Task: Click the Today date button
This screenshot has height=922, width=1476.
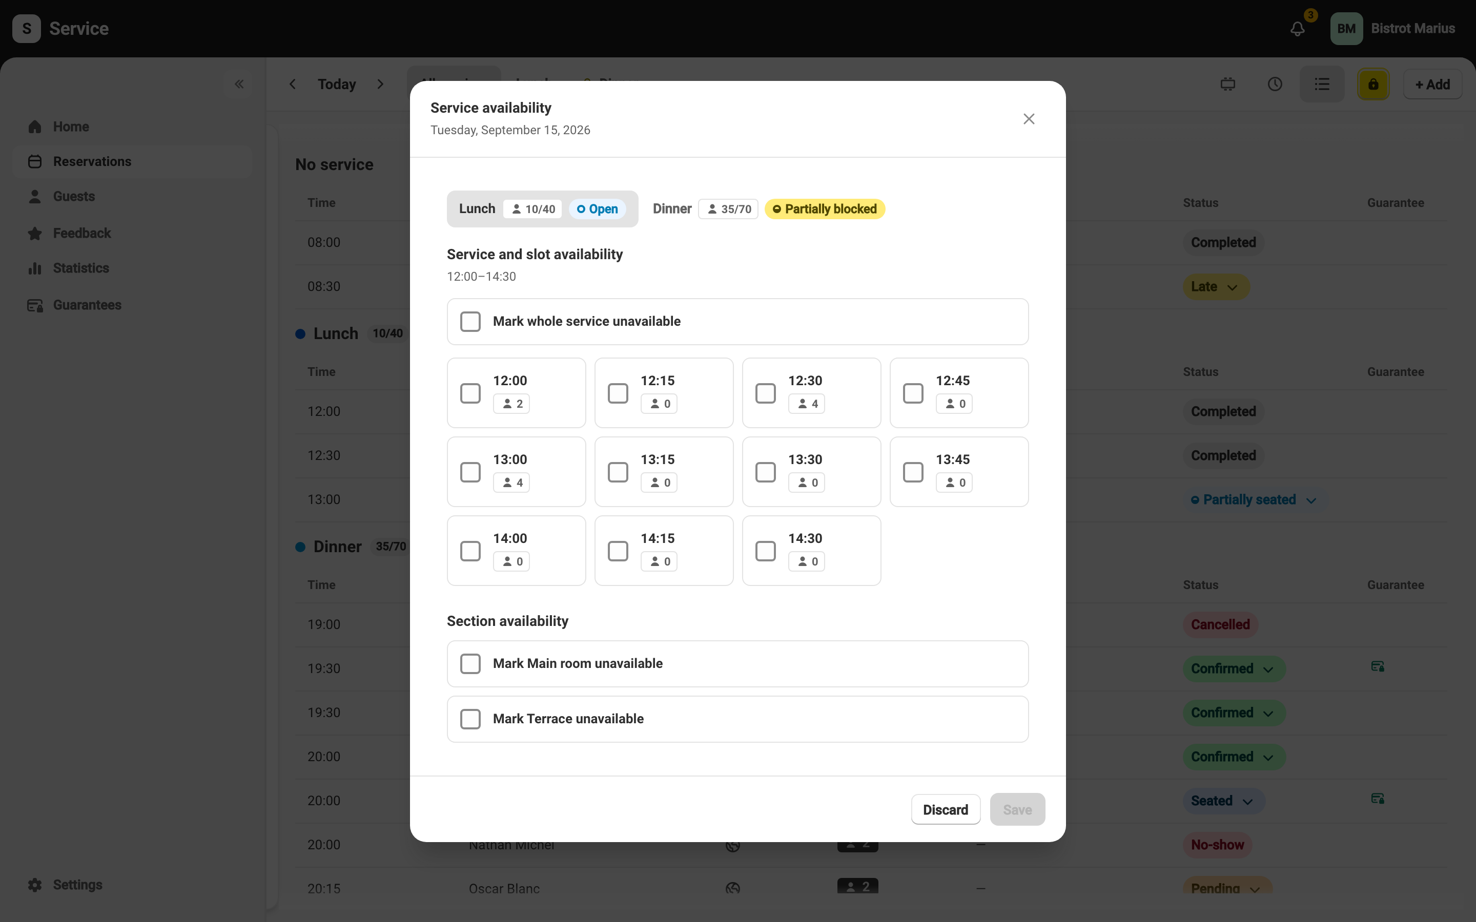Action: (x=337, y=84)
